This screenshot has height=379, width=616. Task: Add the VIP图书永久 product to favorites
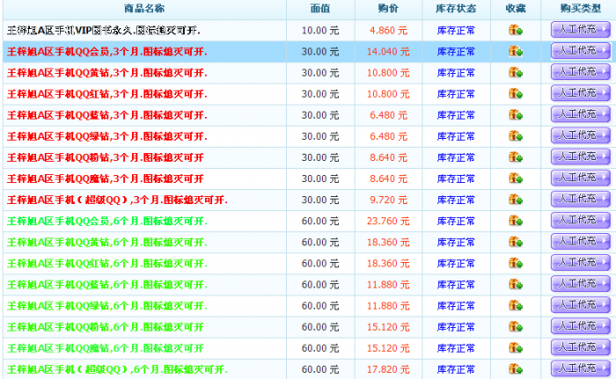pos(516,30)
